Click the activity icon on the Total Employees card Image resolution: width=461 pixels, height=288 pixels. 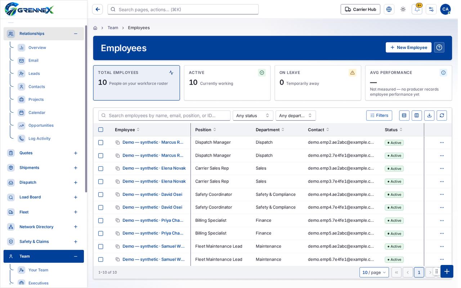pyautogui.click(x=171, y=73)
